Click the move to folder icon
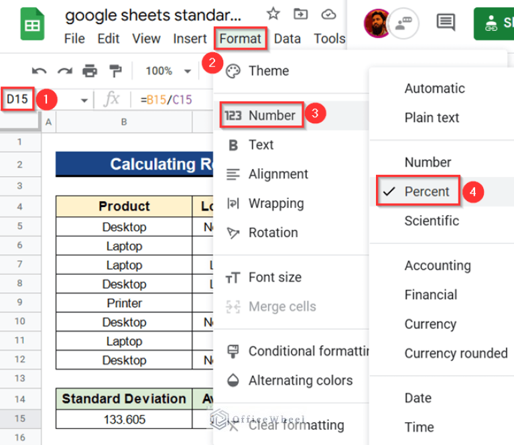514x445 pixels. point(301,14)
